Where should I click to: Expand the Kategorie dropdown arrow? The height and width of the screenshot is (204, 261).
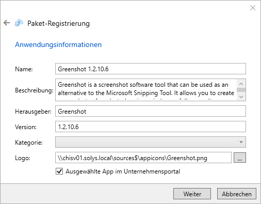241,142
